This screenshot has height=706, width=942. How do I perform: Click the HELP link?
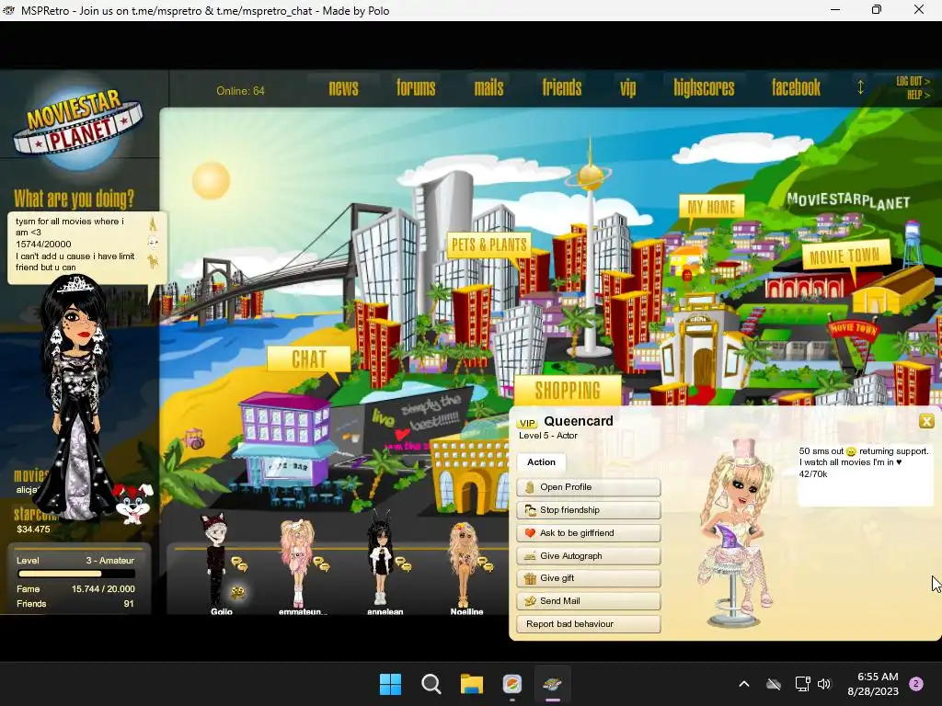[918, 95]
